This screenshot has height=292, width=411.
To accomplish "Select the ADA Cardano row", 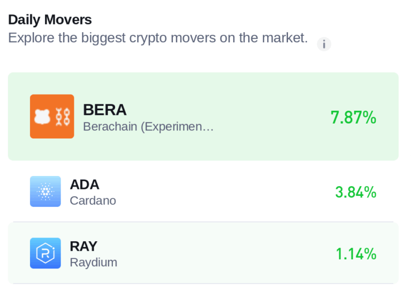I will coord(203,191).
